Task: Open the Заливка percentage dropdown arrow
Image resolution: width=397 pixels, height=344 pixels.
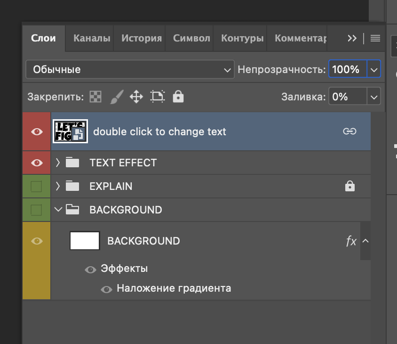Action: [x=374, y=97]
